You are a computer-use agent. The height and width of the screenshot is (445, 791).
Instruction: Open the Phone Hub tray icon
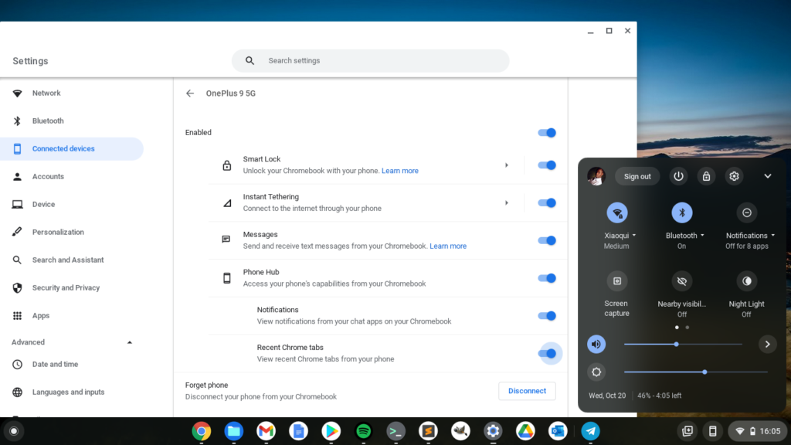[x=712, y=431]
